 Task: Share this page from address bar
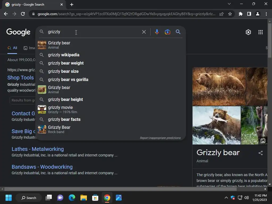222,14
